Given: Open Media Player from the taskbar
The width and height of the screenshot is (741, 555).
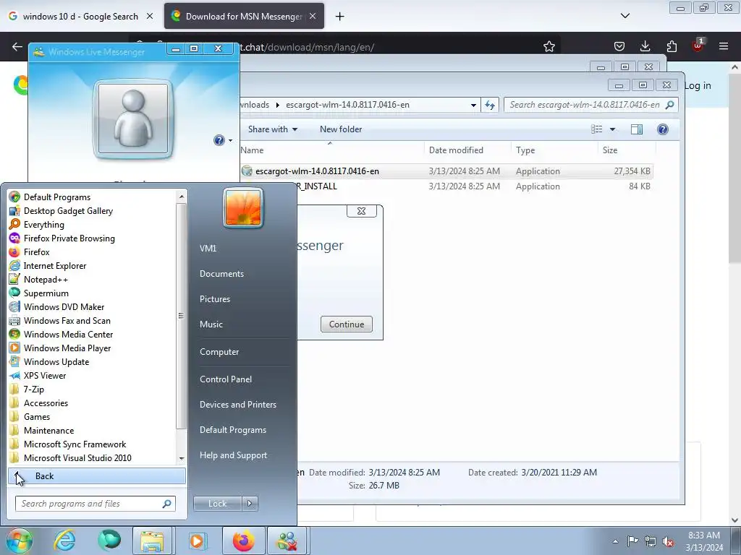Looking at the screenshot, I should 197,541.
